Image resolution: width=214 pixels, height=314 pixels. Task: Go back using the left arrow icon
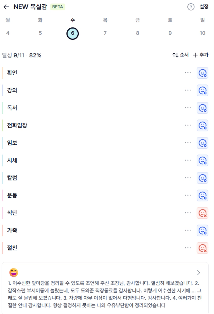(x=6, y=7)
